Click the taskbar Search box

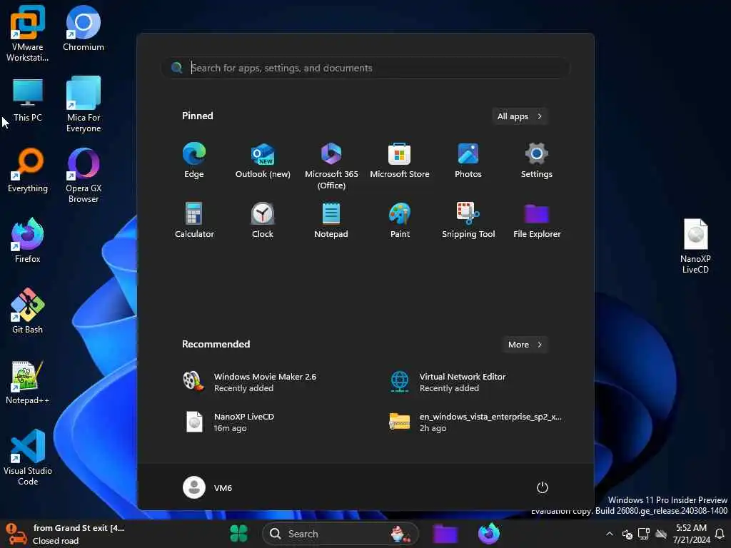[x=341, y=534]
